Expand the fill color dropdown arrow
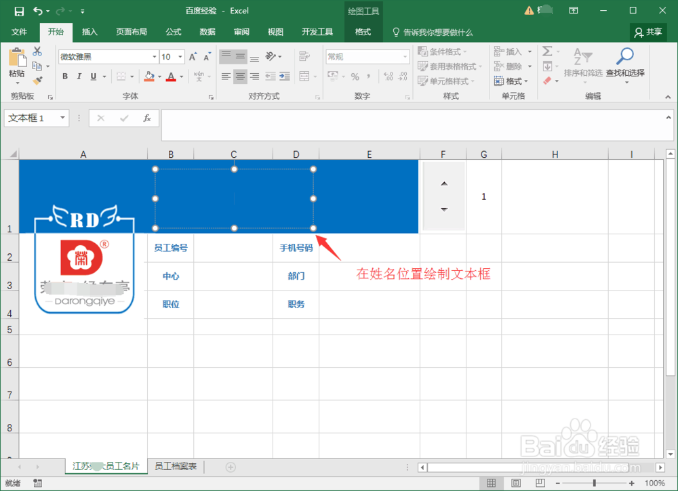Viewport: 678px width, 491px height. point(160,77)
